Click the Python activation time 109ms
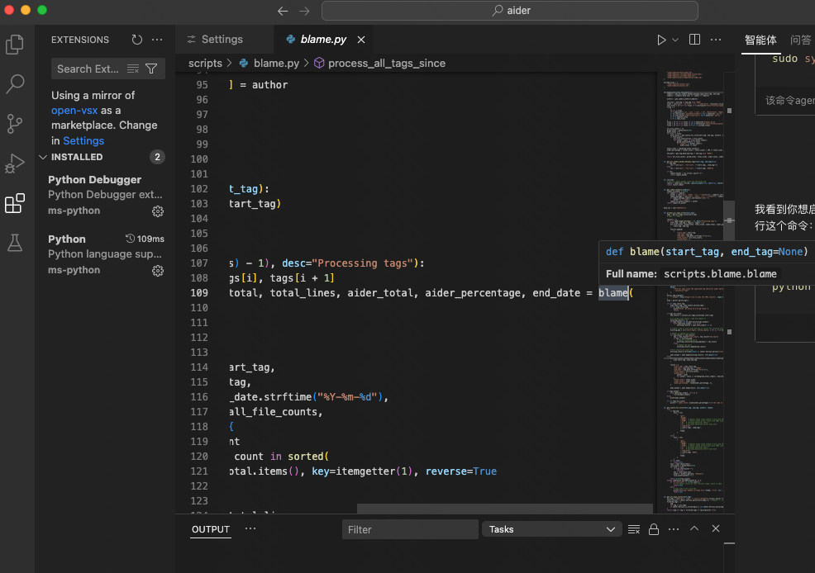815x573 pixels. pyautogui.click(x=145, y=239)
